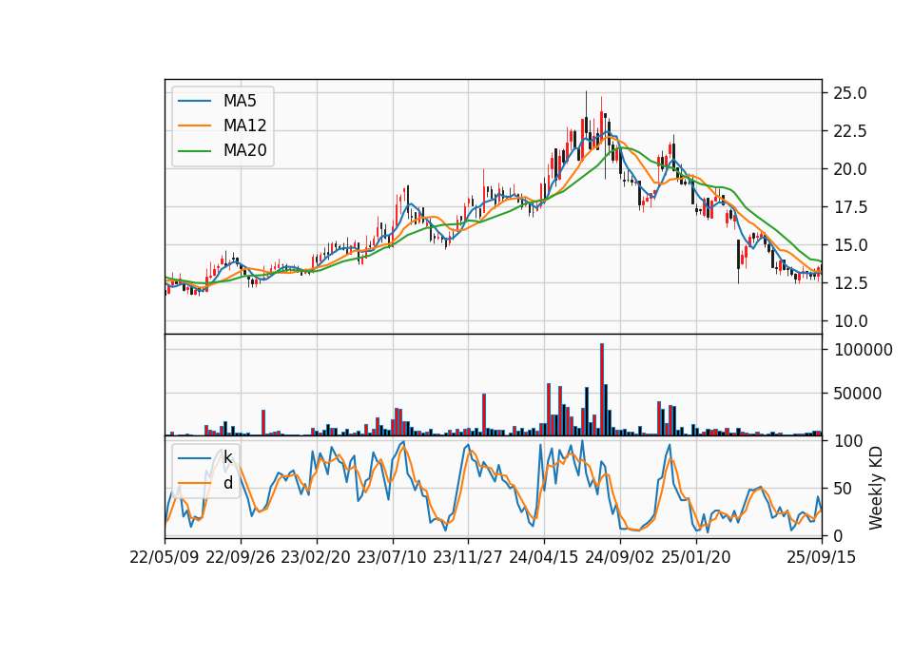
Task: Click the tallest volume bar above 100000
Action: tap(602, 390)
